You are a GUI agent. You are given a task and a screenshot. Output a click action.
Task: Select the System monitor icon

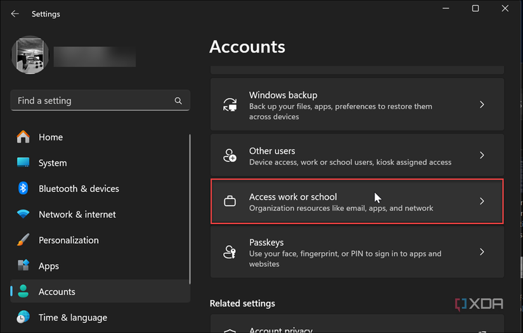(23, 163)
